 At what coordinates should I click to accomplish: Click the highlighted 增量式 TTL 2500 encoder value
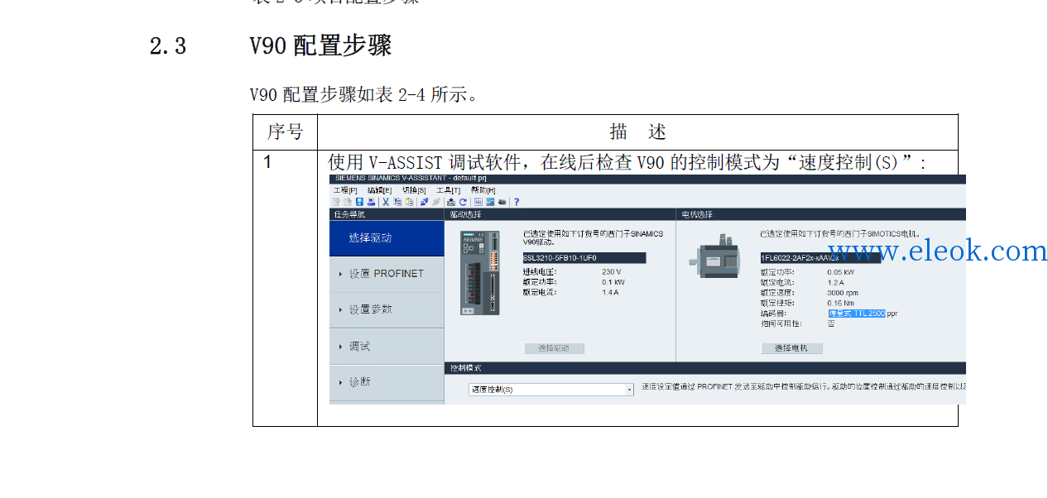pos(857,314)
